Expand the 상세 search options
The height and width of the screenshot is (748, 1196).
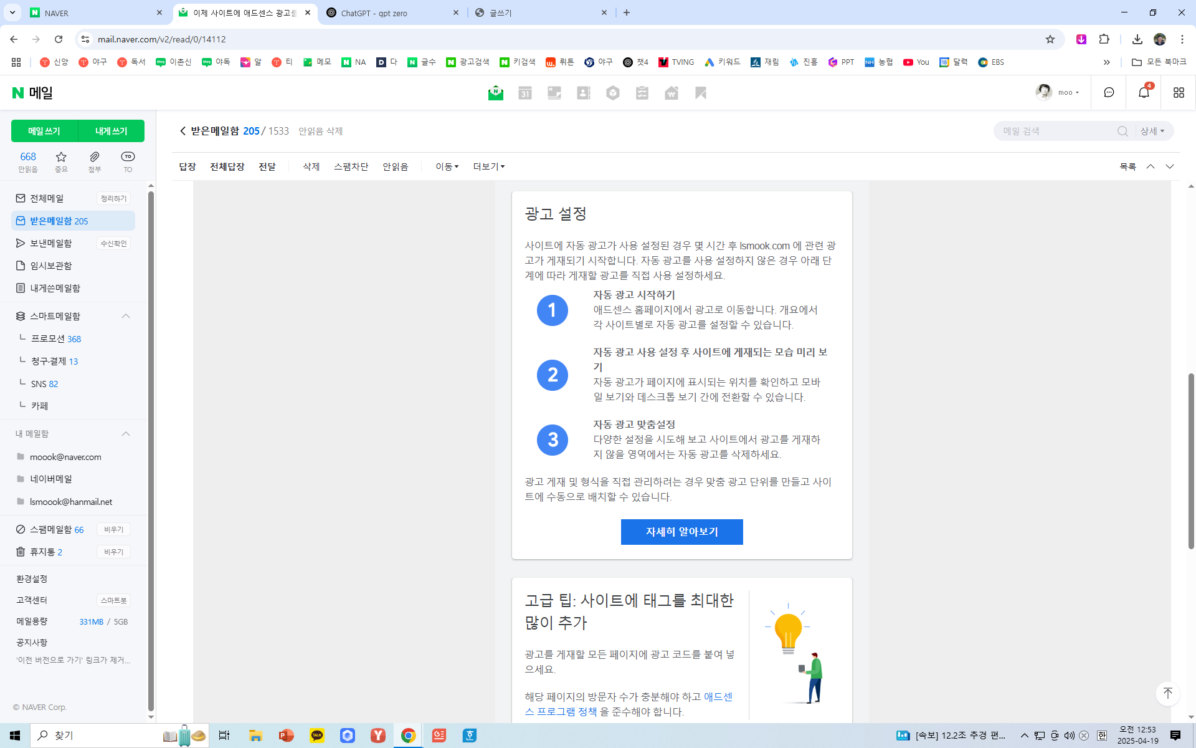tap(1152, 131)
